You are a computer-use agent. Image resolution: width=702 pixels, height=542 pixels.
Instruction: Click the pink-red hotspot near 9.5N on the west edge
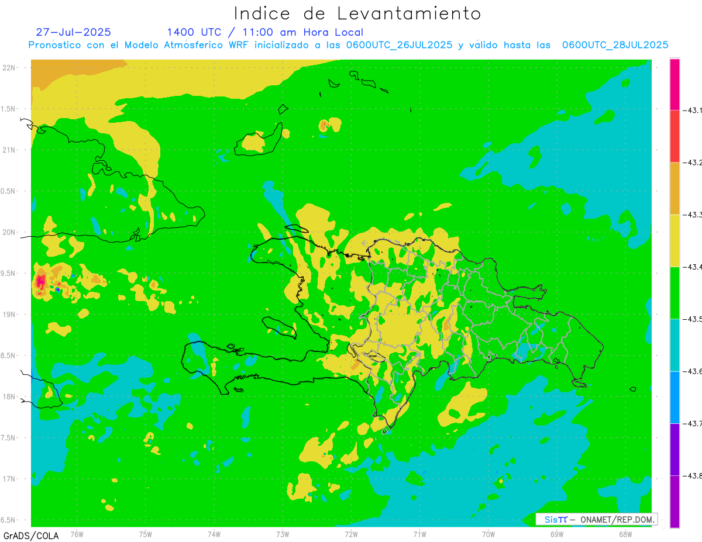pyautogui.click(x=40, y=281)
